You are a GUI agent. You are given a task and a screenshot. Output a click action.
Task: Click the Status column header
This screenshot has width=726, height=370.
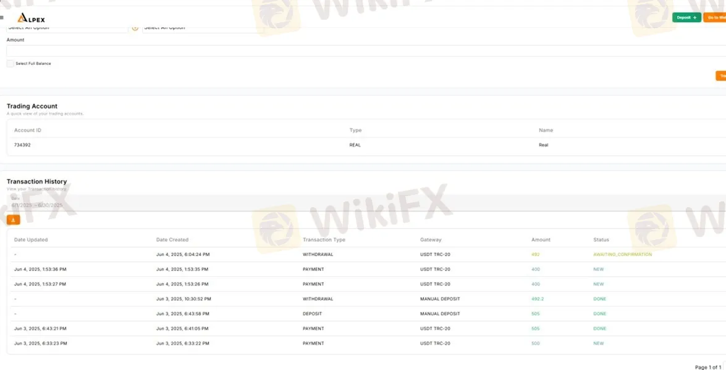[601, 240]
